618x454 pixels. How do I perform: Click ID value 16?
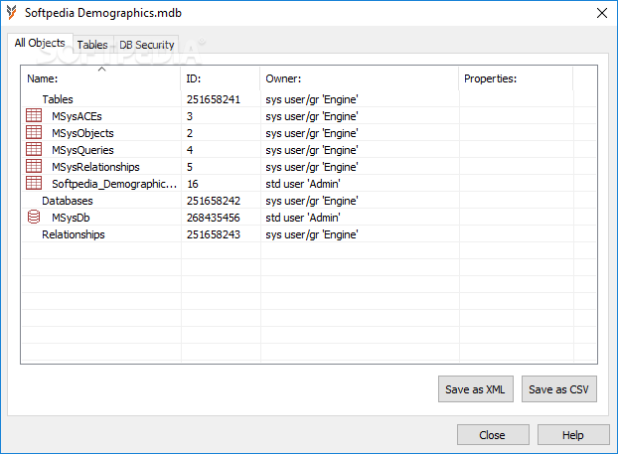193,184
